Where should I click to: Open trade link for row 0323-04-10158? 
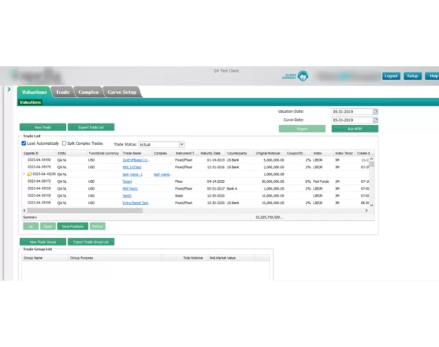tap(127, 196)
